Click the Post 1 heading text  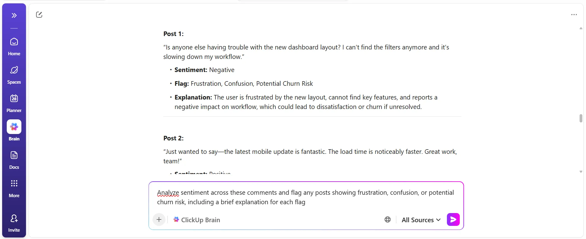tap(173, 34)
